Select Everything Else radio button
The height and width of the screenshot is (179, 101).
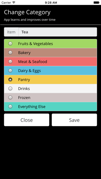(x=10, y=106)
